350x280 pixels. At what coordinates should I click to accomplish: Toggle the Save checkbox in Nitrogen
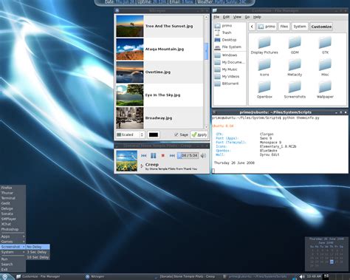pyautogui.click(x=176, y=134)
